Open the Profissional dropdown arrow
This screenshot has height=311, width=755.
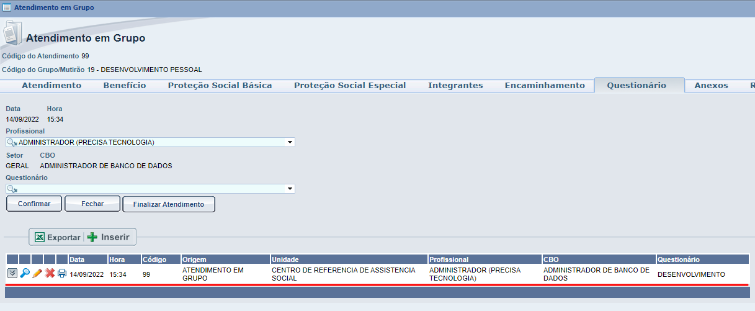pos(290,142)
